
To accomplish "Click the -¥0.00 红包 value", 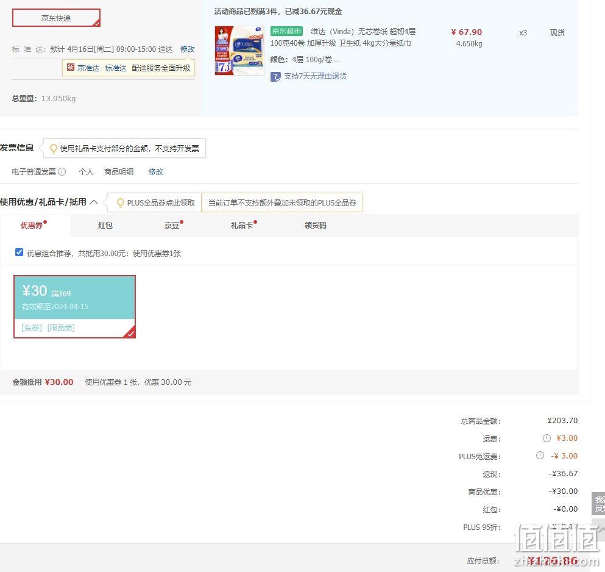I will coord(565,509).
